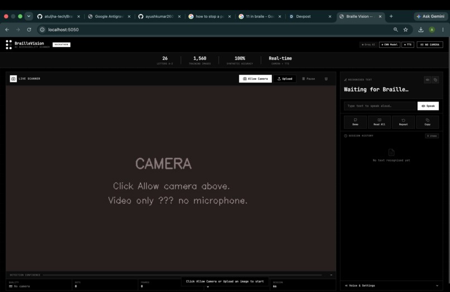Go back in browser history
Image resolution: width=450 pixels, height=292 pixels.
(x=7, y=30)
